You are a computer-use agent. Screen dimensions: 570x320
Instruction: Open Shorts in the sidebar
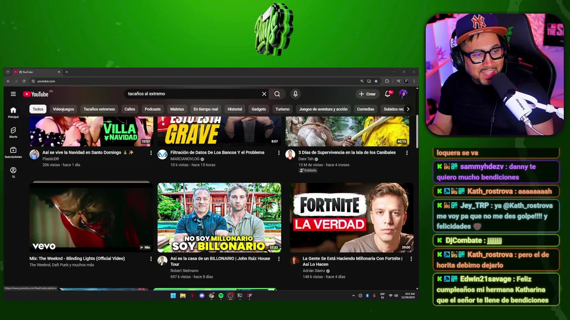pyautogui.click(x=13, y=132)
